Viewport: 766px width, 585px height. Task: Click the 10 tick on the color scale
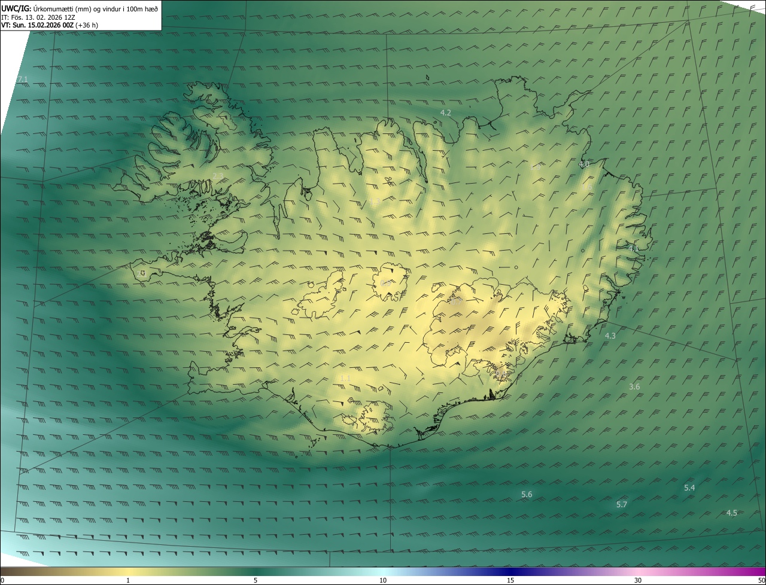[383, 581]
